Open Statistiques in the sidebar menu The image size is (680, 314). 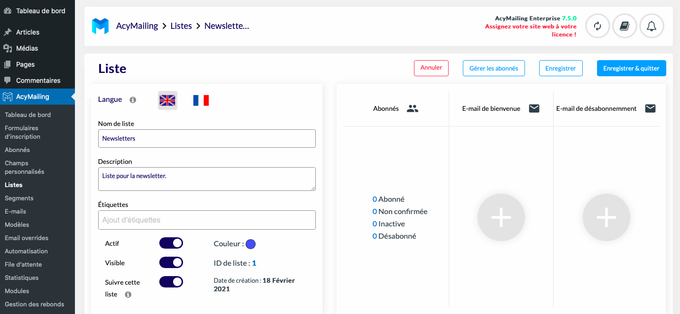pyautogui.click(x=22, y=278)
